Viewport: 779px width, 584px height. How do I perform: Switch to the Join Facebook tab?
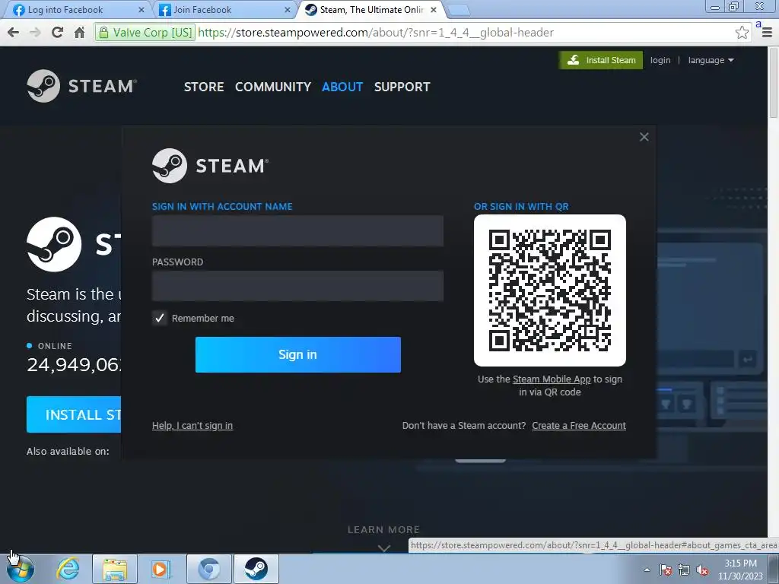pos(223,9)
